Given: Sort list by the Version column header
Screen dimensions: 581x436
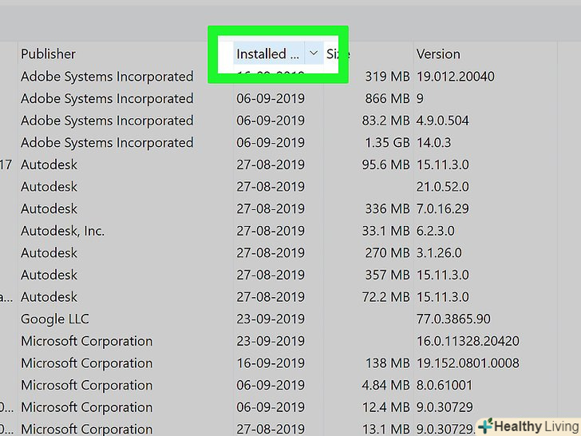Looking at the screenshot, I should point(438,54).
